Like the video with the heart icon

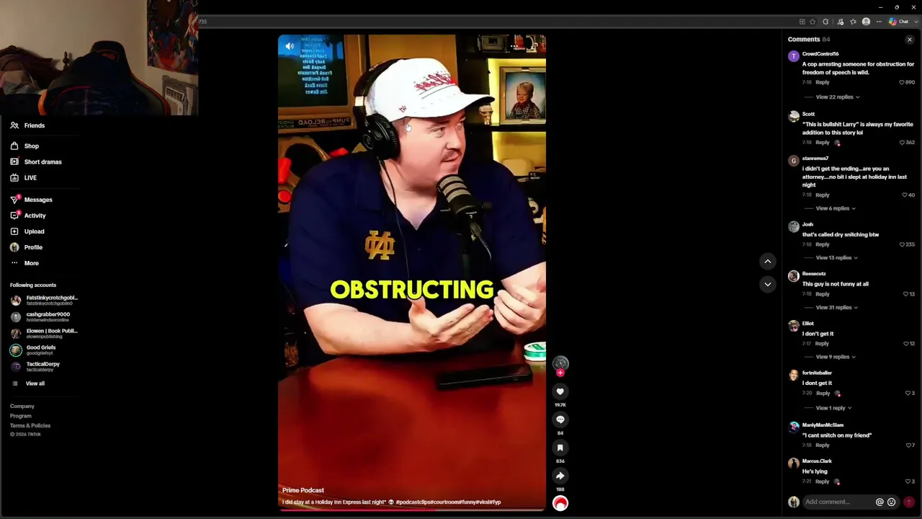(560, 391)
